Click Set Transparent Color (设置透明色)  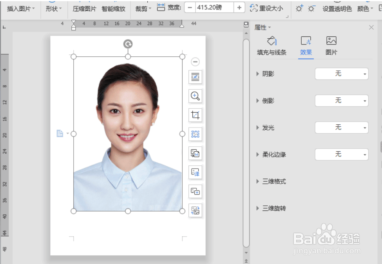337,9
